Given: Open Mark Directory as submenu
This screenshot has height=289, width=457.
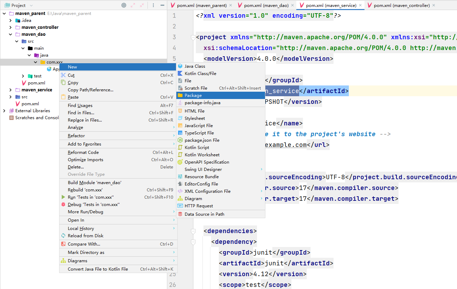Looking at the screenshot, I should coord(118,253).
